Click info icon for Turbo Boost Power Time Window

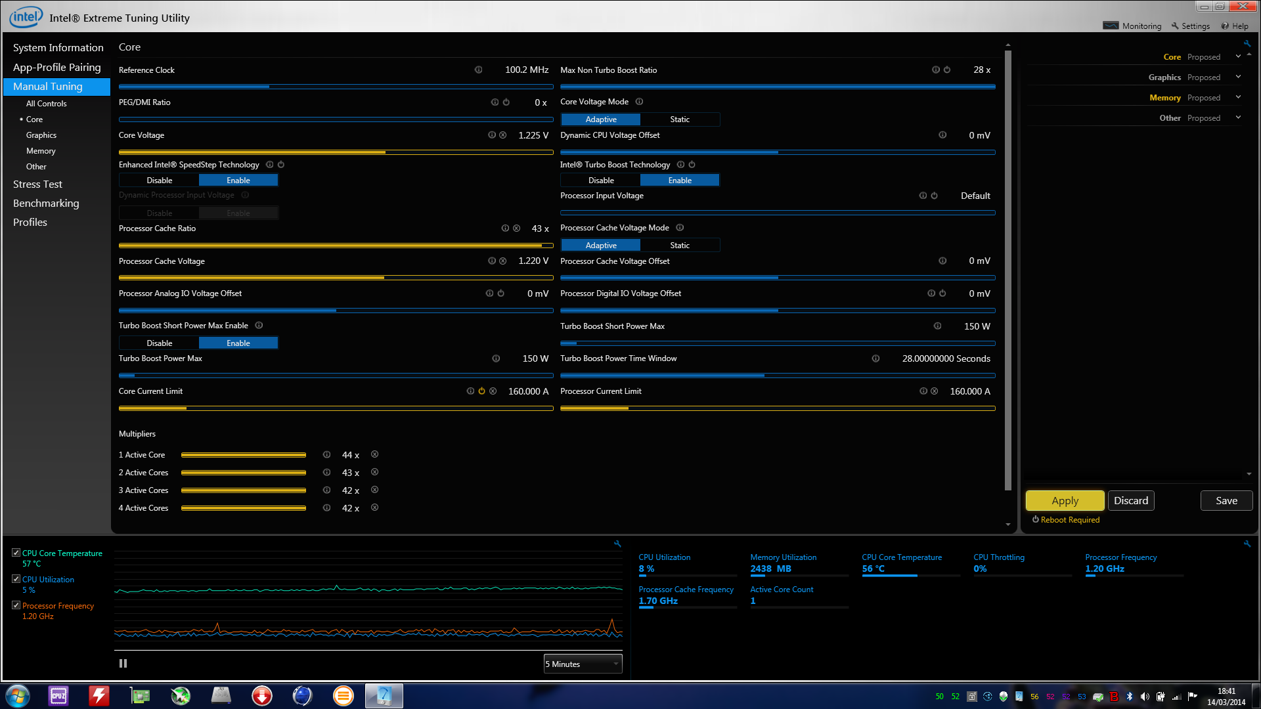tap(875, 358)
